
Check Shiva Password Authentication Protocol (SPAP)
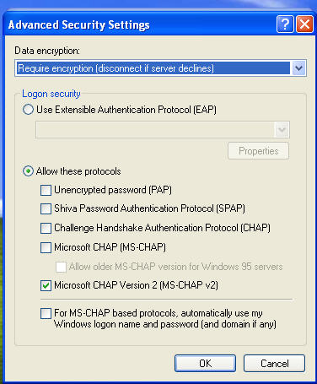pos(46,209)
